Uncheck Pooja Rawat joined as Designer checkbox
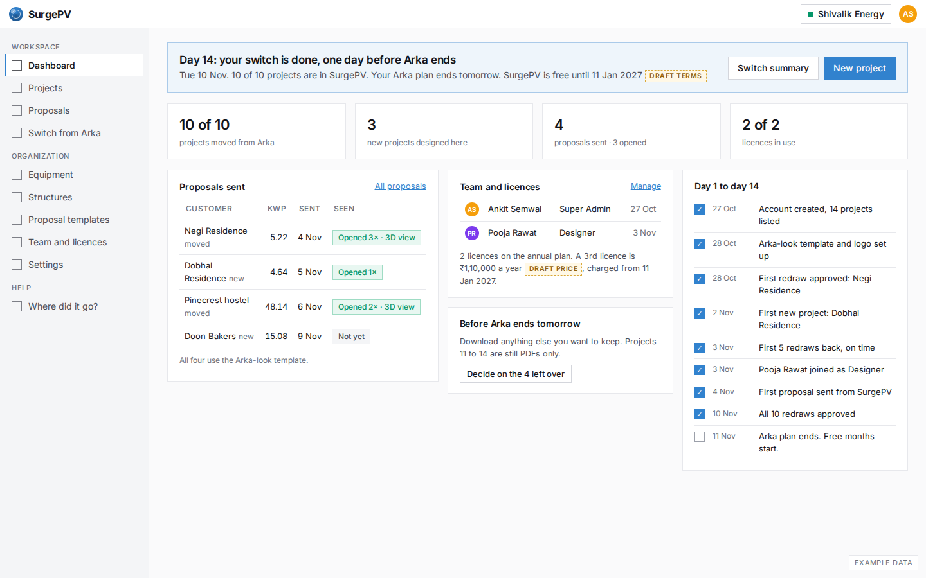Viewport: 926px width, 578px height. [700, 370]
